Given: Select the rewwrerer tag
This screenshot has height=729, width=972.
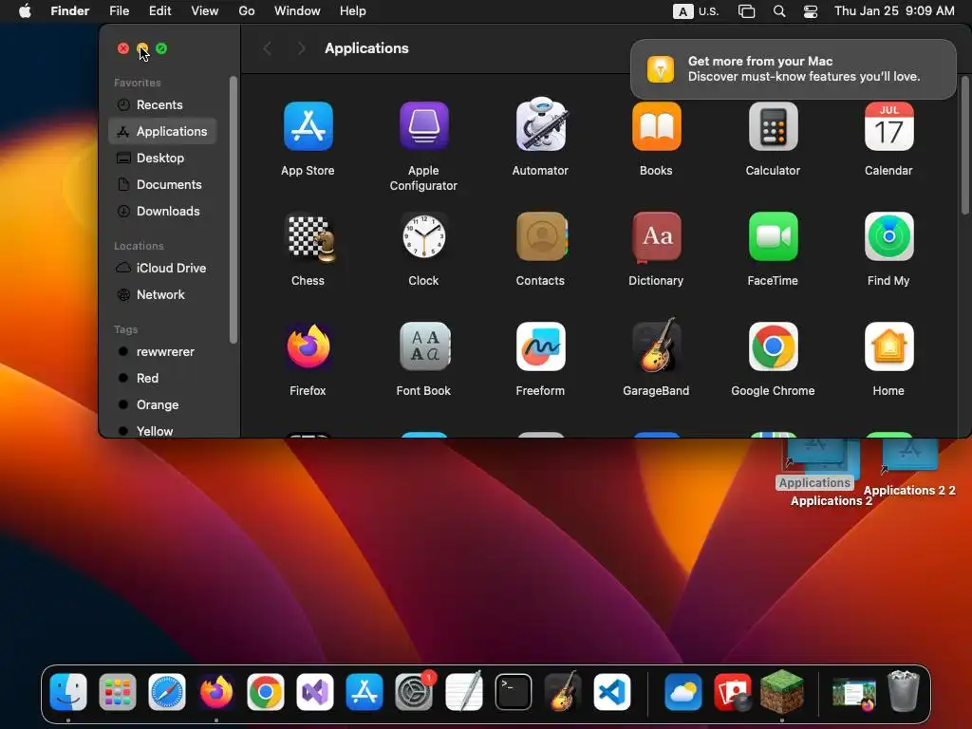Looking at the screenshot, I should tap(162, 351).
